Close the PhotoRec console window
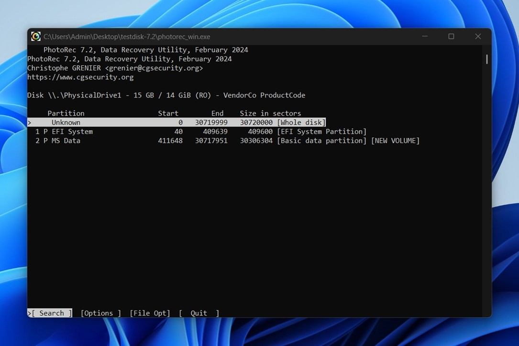The width and height of the screenshot is (519, 346). tap(478, 36)
